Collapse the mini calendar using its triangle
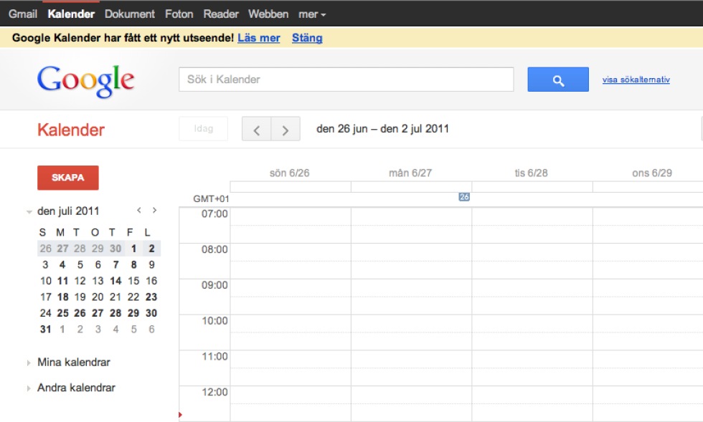Image resolution: width=703 pixels, height=422 pixels. pos(29,212)
